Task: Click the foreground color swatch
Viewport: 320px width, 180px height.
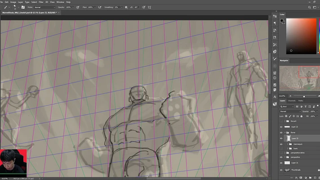Action: point(282,20)
